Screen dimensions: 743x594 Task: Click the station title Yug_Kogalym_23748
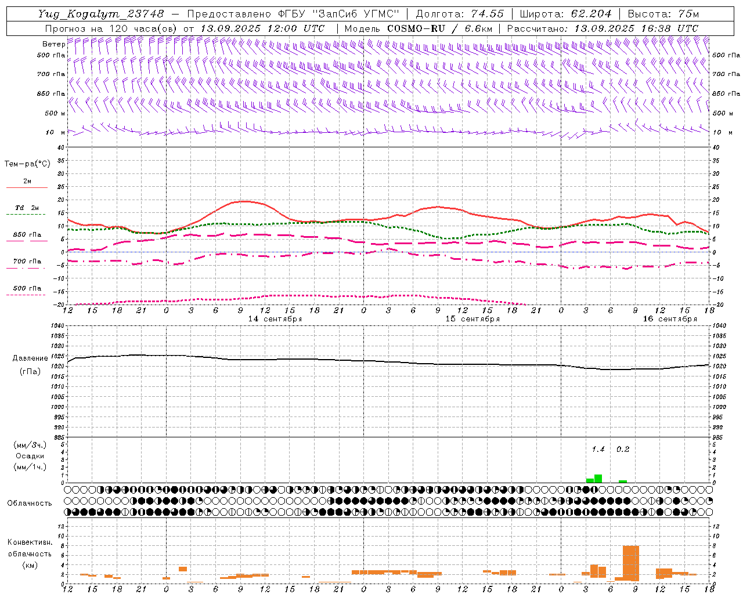point(102,14)
